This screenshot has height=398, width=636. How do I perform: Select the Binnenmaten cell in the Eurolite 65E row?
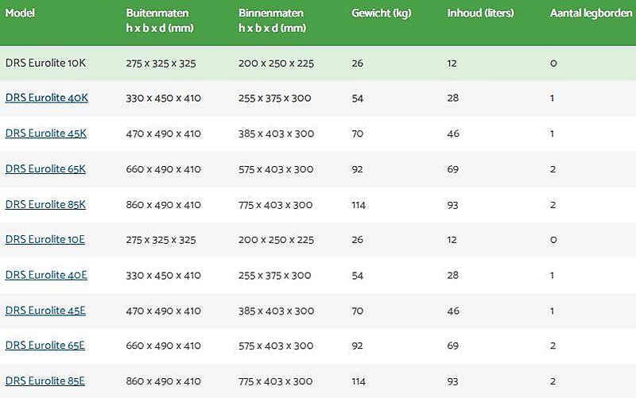click(x=275, y=346)
